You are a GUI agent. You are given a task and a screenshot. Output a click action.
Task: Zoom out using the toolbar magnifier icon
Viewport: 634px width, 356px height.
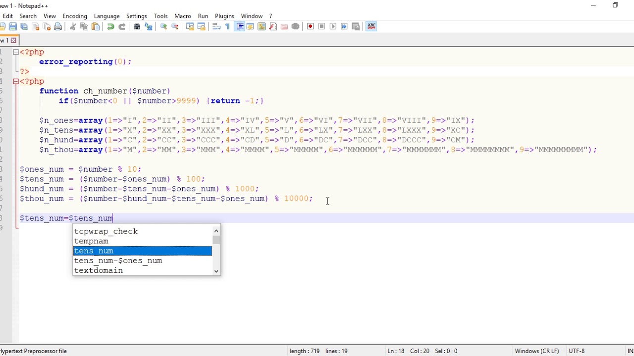(x=175, y=26)
